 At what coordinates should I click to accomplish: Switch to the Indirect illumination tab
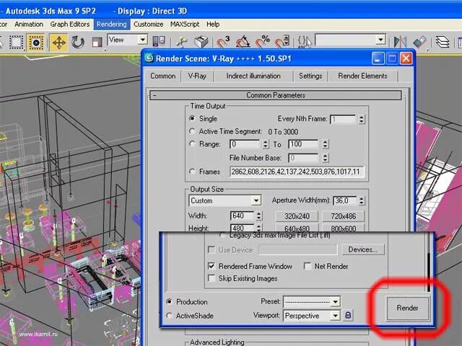[x=253, y=76]
